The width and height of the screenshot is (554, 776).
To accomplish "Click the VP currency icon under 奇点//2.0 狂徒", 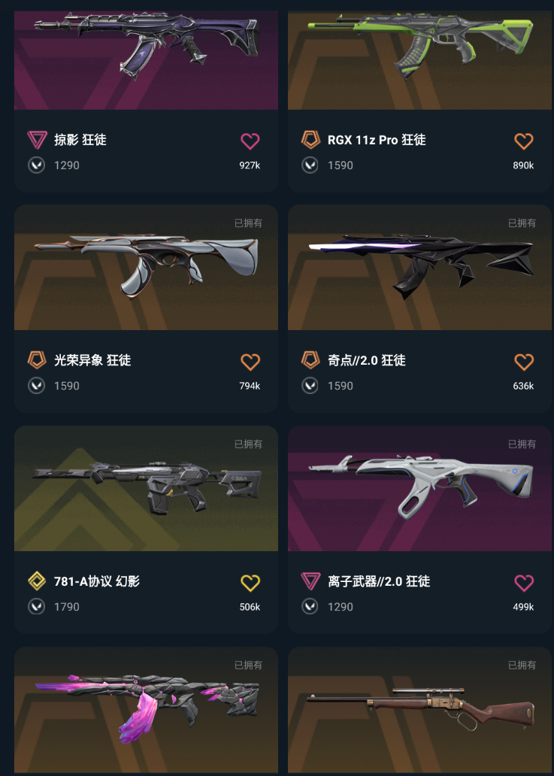I will 310,386.
